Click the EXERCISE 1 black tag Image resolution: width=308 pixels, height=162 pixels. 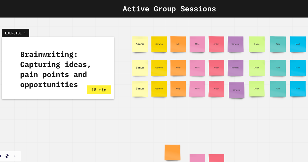15,33
